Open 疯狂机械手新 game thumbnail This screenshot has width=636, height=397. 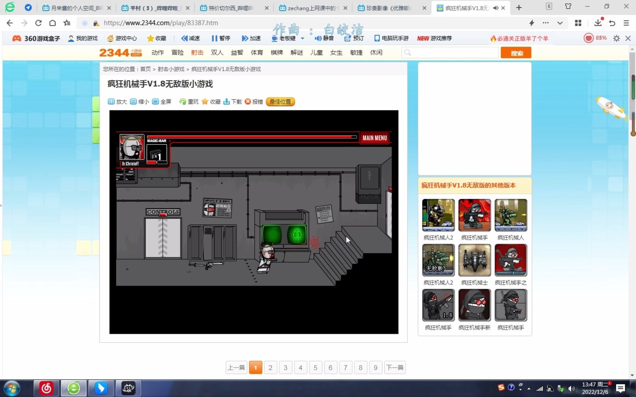(x=474, y=305)
